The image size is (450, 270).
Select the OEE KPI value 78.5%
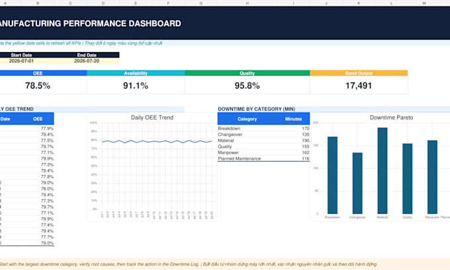[x=38, y=86]
